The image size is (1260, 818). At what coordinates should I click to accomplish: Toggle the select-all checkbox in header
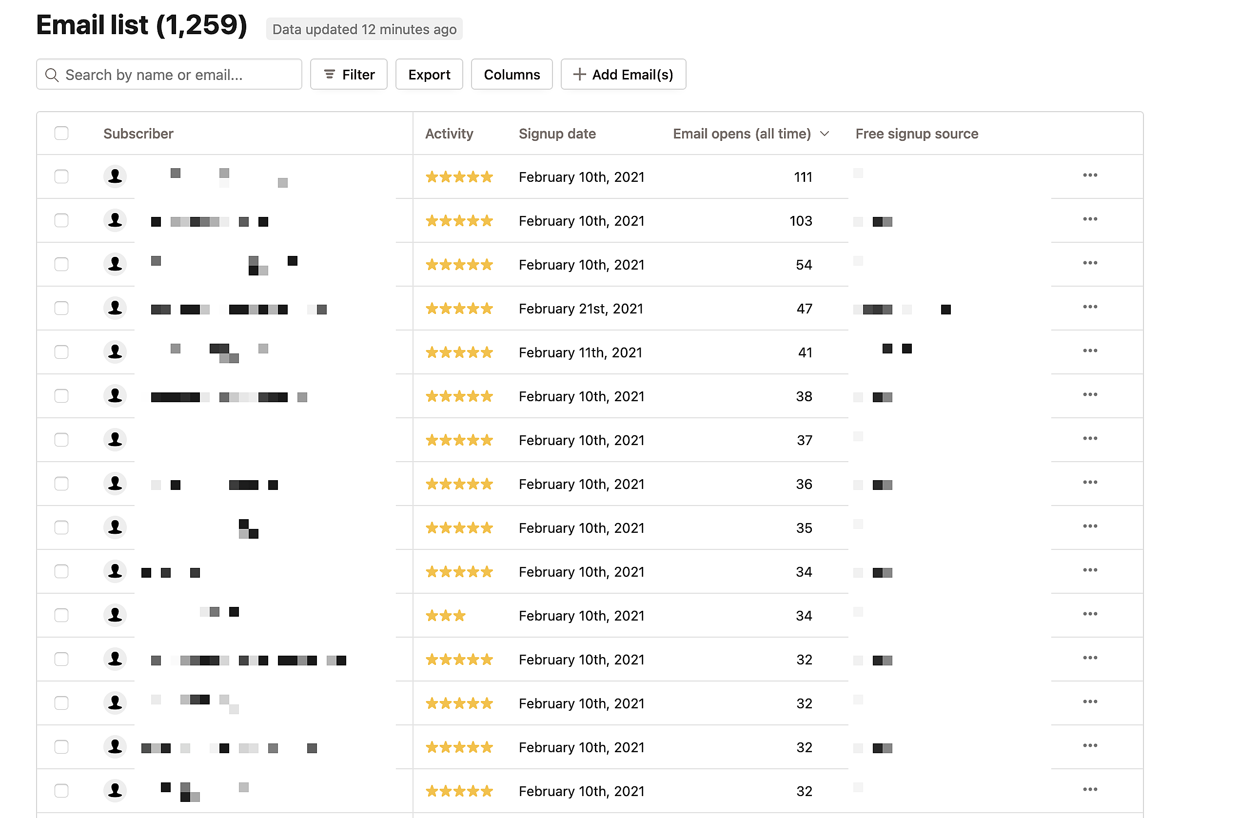click(61, 134)
